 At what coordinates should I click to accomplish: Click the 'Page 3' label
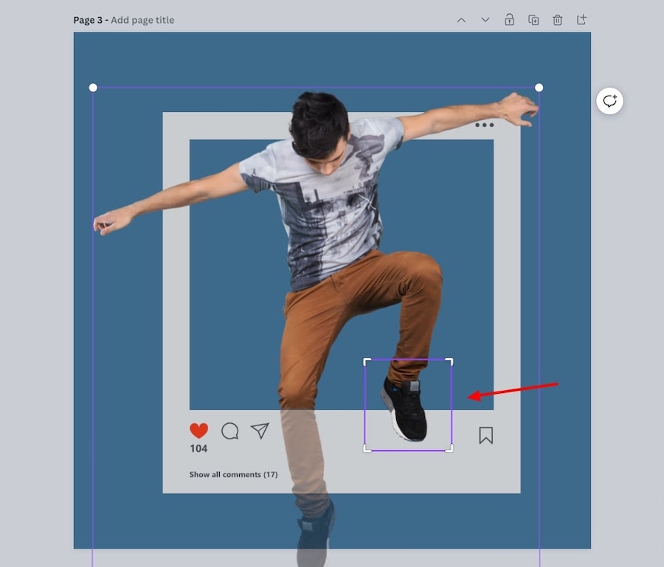88,20
